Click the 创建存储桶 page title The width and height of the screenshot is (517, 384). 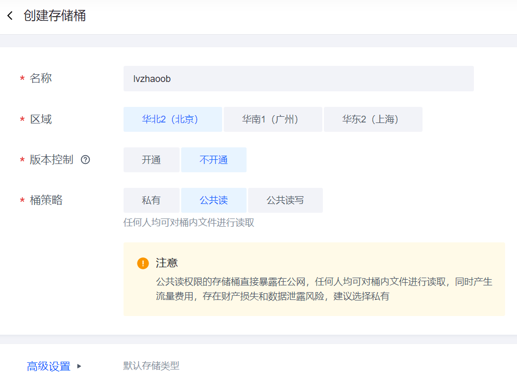[55, 16]
